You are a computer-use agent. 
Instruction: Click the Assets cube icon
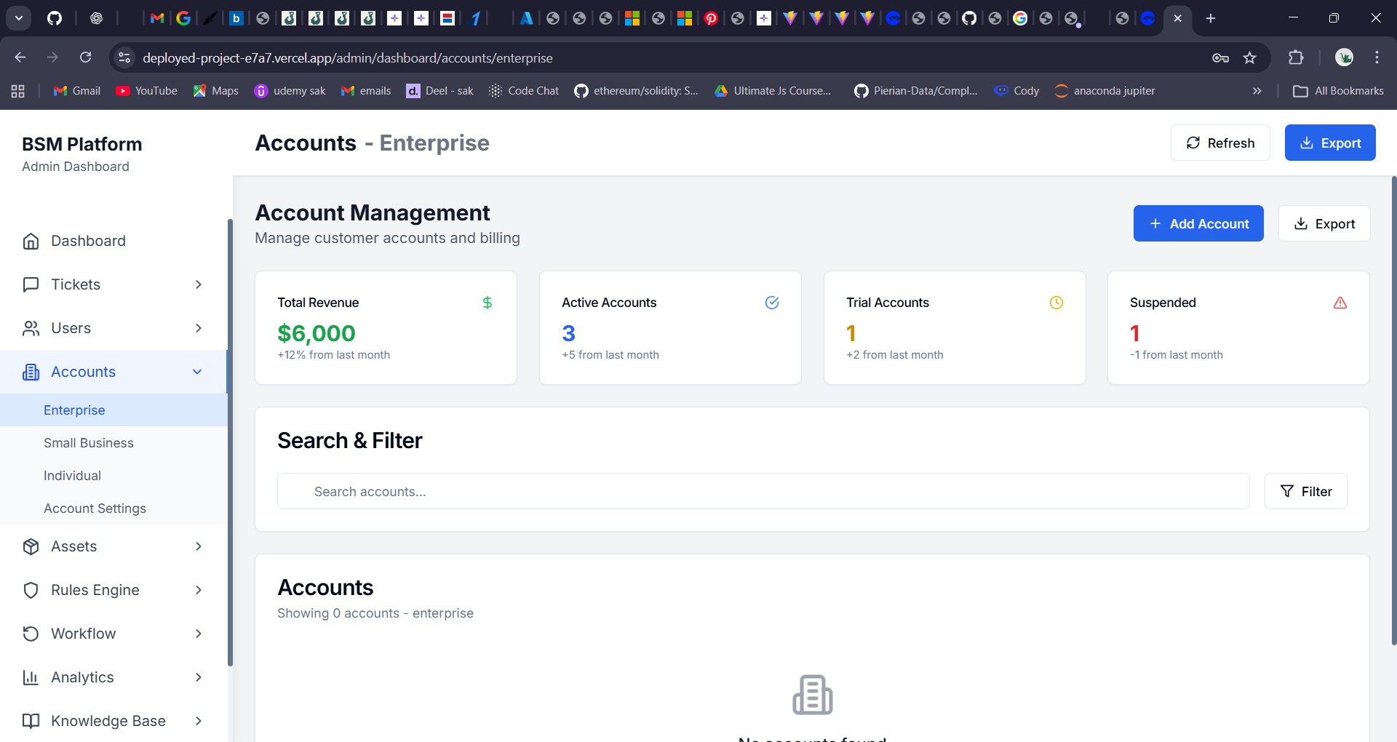click(x=31, y=546)
